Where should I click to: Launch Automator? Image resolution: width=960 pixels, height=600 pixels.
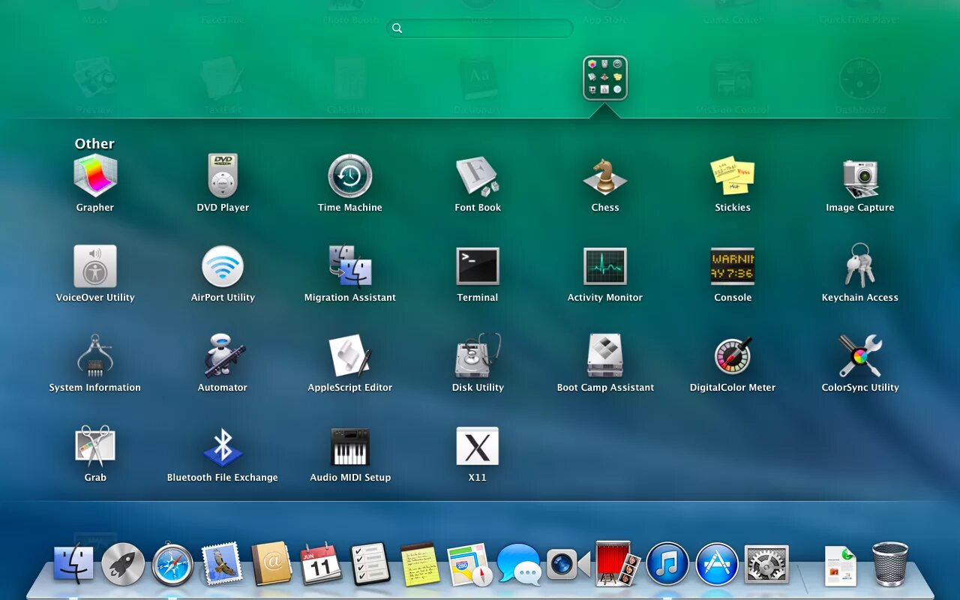click(x=223, y=356)
